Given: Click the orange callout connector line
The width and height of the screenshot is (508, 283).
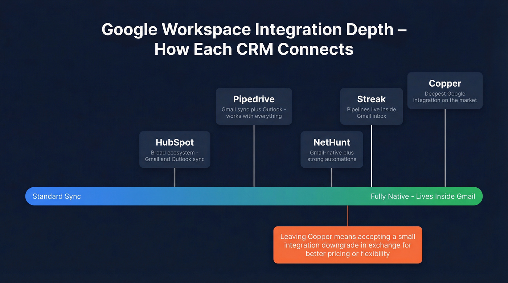Looking at the screenshot, I should point(348,216).
